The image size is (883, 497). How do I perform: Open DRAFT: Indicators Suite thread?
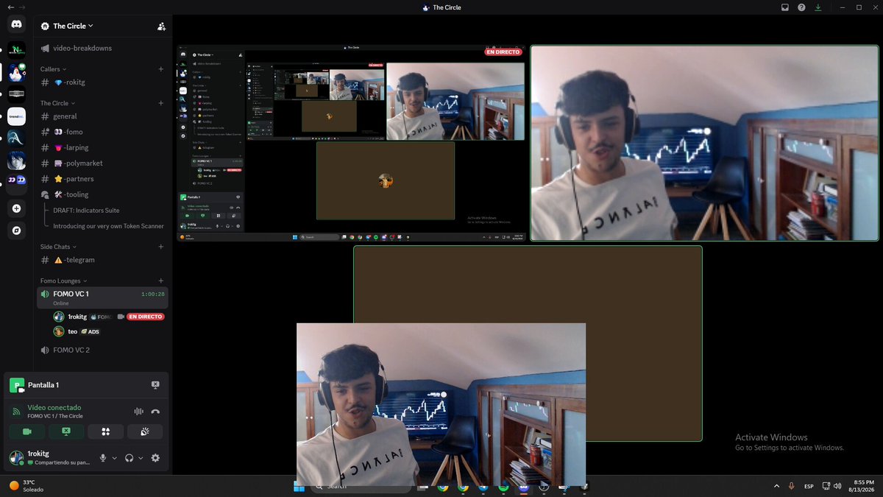click(x=86, y=211)
